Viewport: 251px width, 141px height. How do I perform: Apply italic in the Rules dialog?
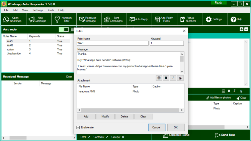click(173, 78)
